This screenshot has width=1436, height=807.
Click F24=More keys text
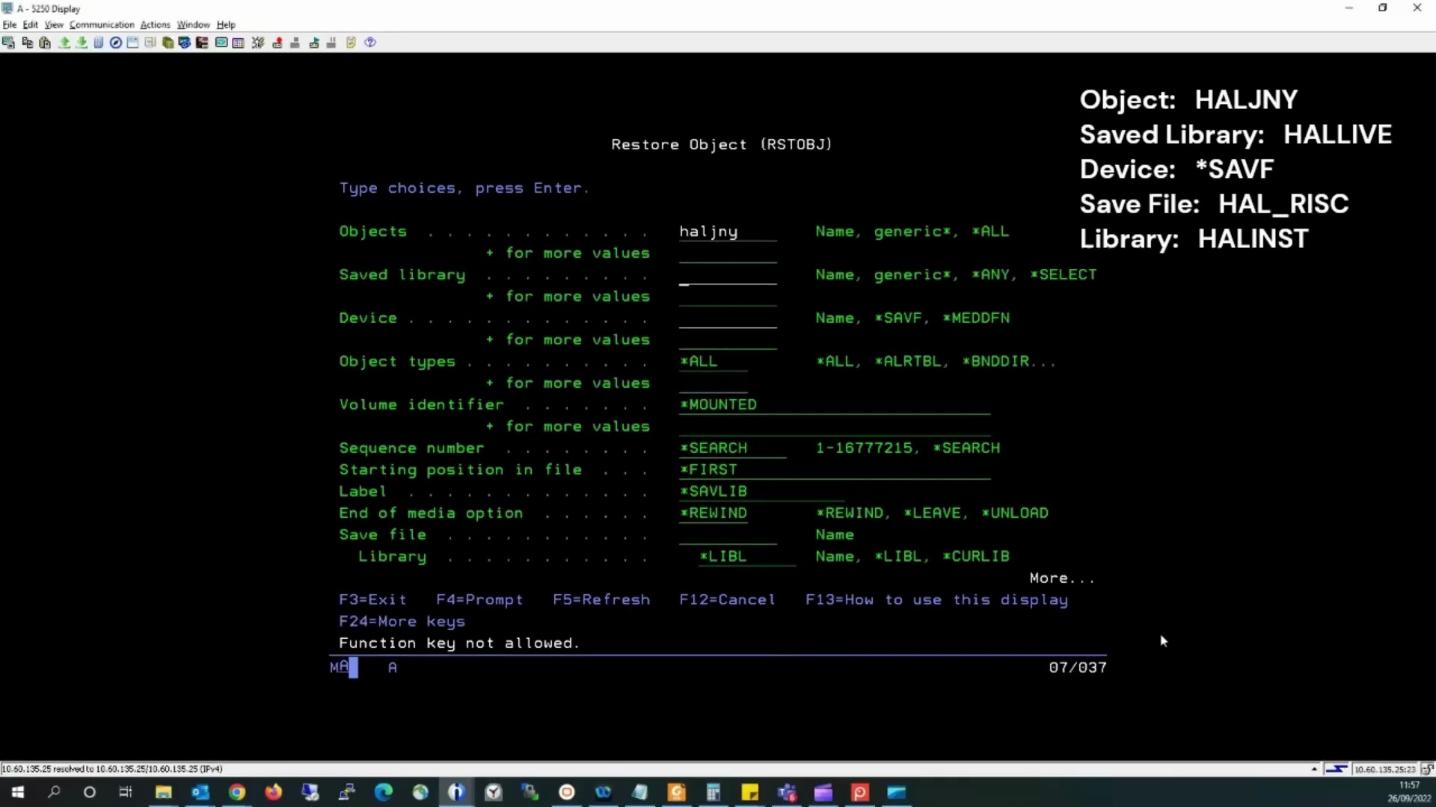pos(402,622)
